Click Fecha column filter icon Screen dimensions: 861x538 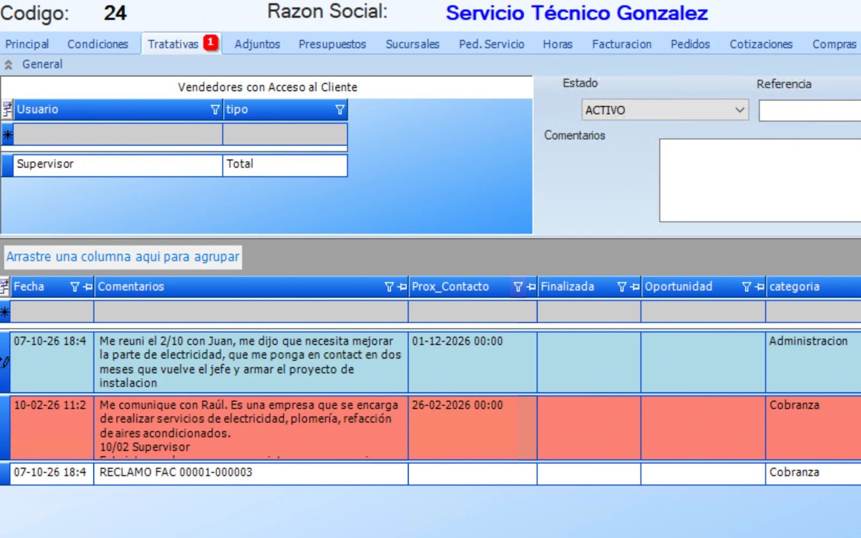pos(75,287)
